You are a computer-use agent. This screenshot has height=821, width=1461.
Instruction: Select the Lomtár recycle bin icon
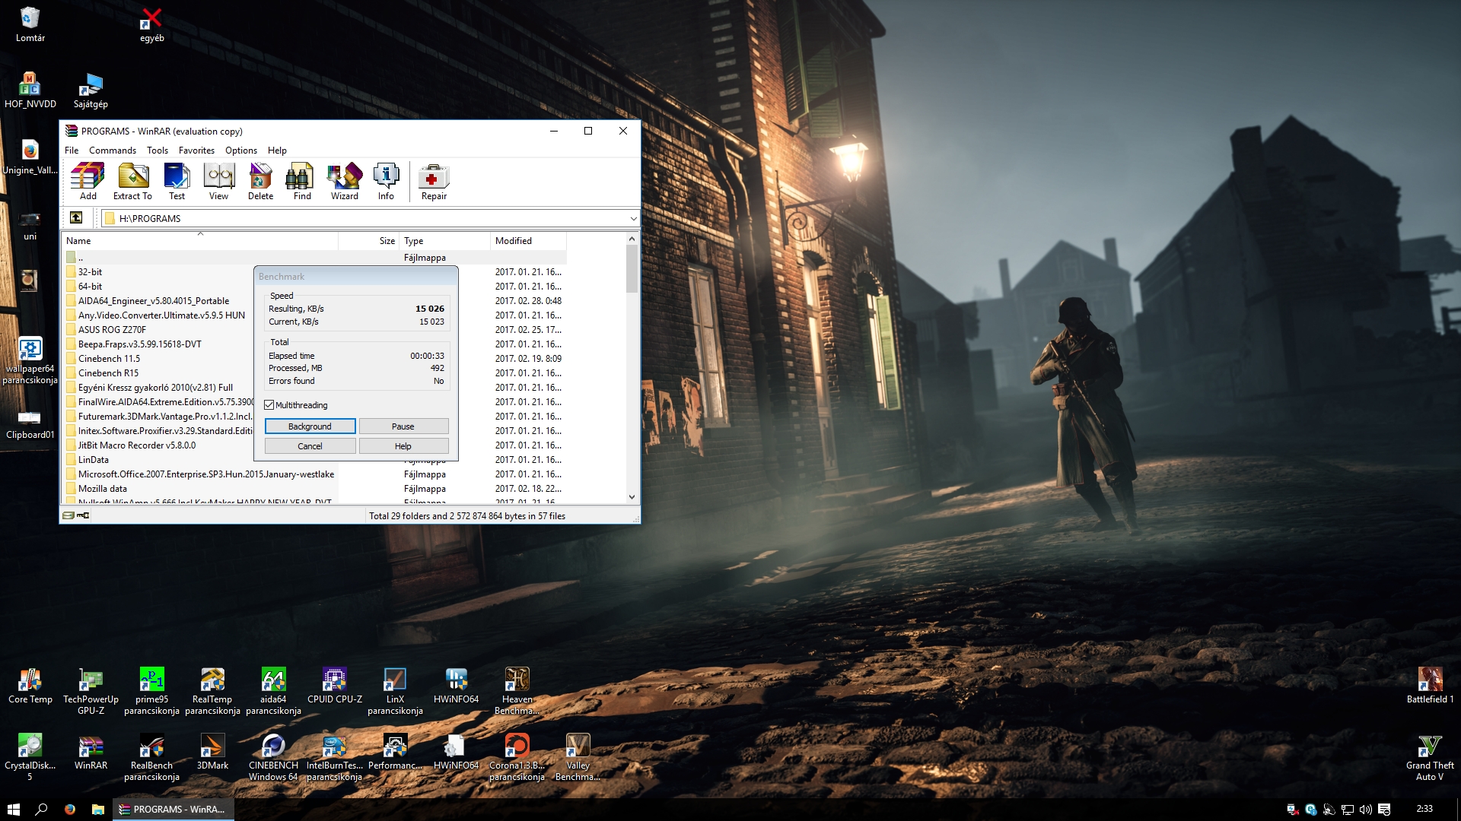tap(30, 24)
